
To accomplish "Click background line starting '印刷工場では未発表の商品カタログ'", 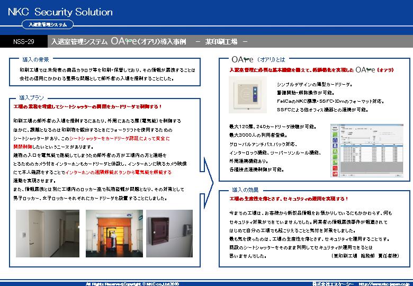I will (107, 70).
